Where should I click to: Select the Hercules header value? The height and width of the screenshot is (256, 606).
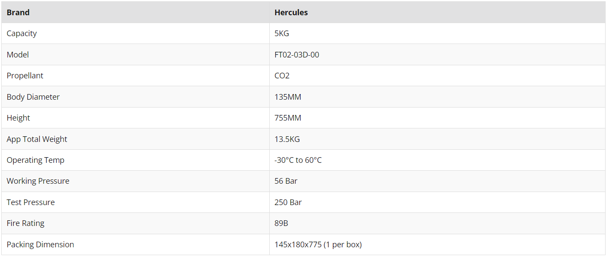click(x=291, y=13)
